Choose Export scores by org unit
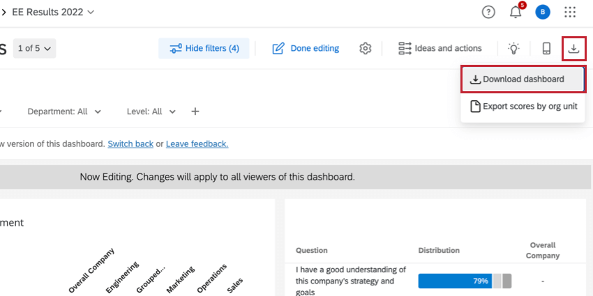The width and height of the screenshot is (593, 296). (523, 107)
